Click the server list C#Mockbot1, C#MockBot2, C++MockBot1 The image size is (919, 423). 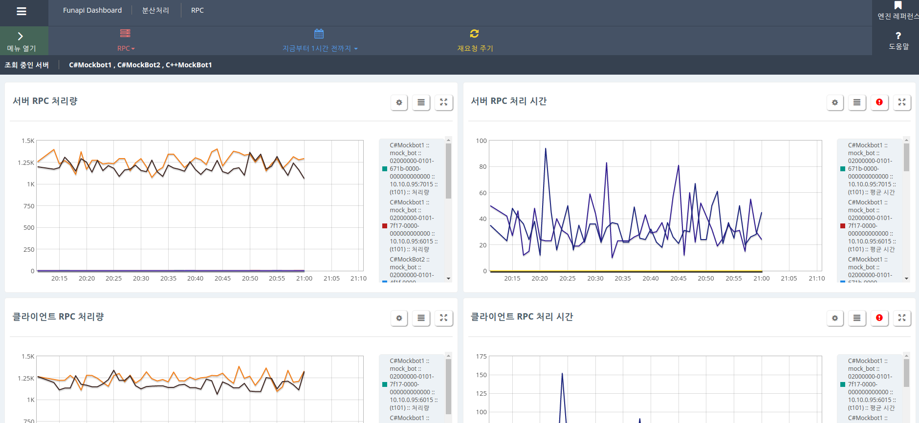140,65
